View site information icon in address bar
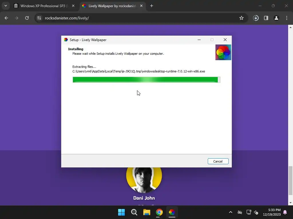The image size is (293, 219). (39, 18)
